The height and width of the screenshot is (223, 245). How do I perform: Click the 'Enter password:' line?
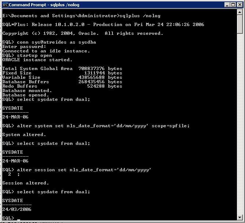coord(24,47)
